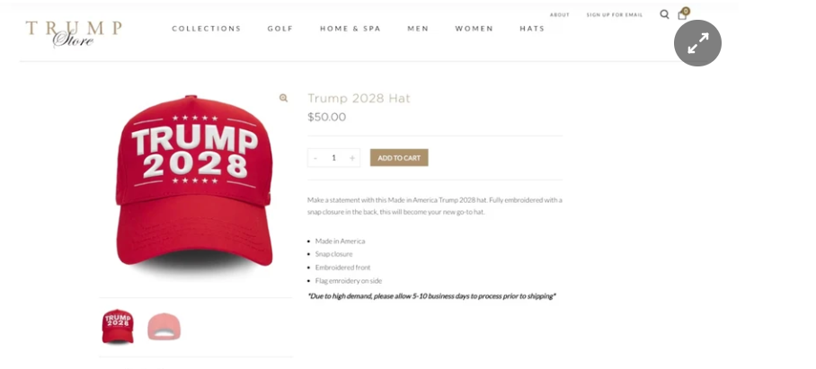Decrease quantity with the minus button
The image size is (816, 369).
tap(315, 158)
